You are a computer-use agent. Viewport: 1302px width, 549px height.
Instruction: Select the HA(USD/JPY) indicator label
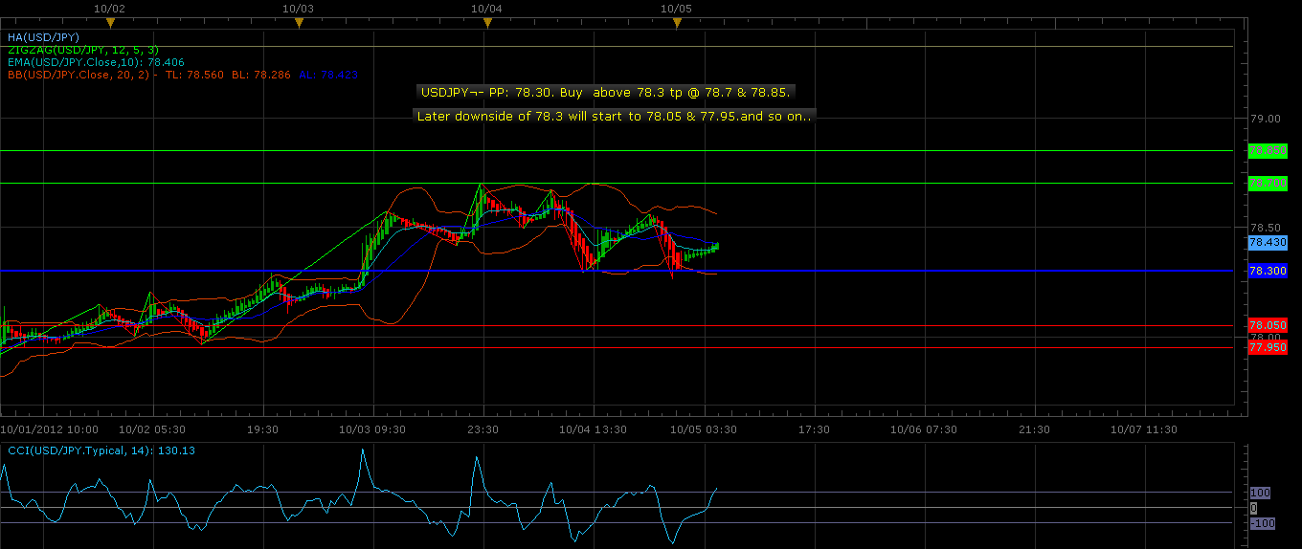pyautogui.click(x=43, y=36)
